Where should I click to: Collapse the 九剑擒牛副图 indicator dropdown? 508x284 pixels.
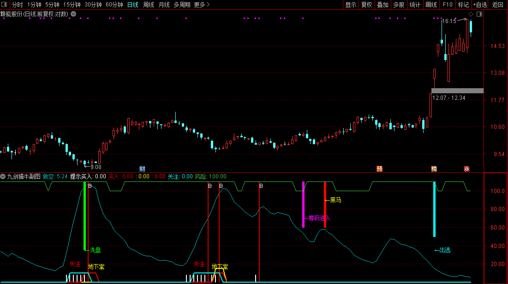[3, 176]
